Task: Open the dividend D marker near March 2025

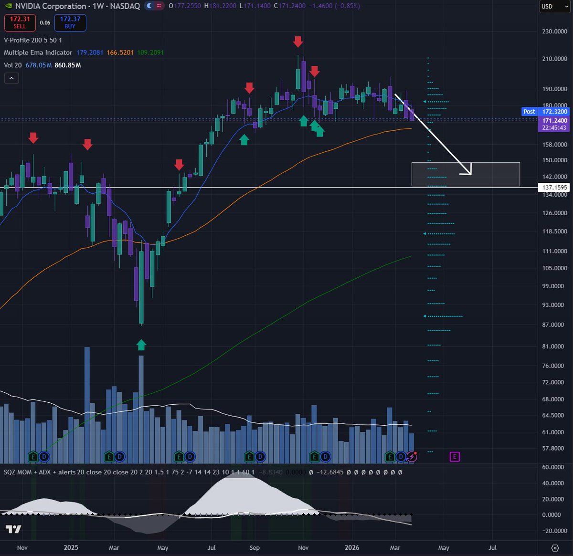Action: [119, 457]
